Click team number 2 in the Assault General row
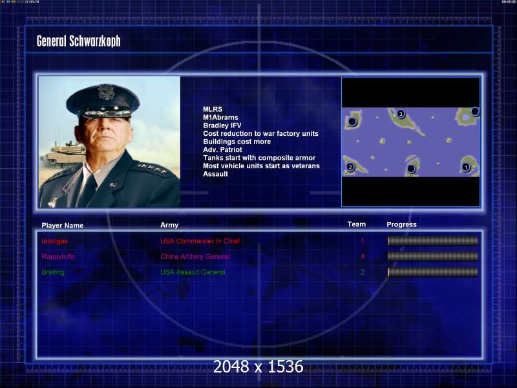The height and width of the screenshot is (388, 517). coord(363,272)
